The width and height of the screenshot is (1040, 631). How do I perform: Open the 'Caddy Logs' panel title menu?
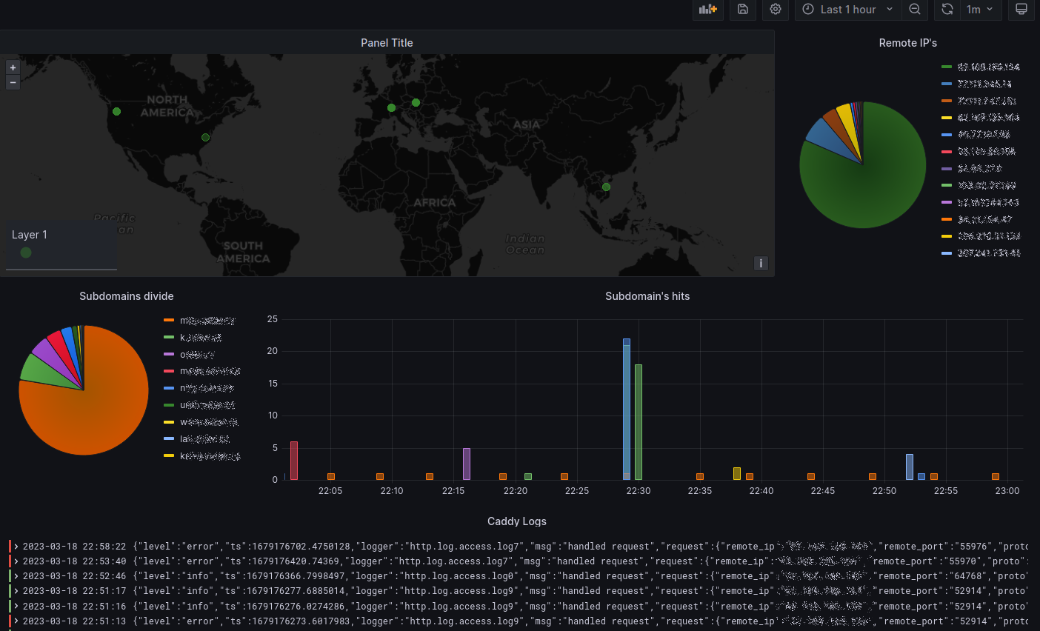pos(517,521)
